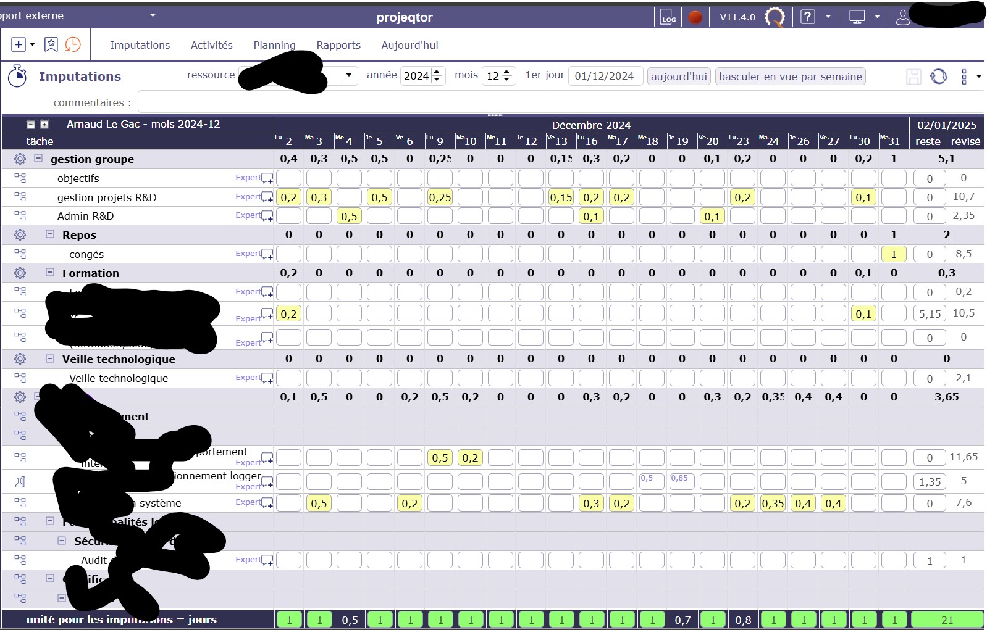Toggle to week view with basculer button
This screenshot has width=987, height=630.
click(790, 77)
